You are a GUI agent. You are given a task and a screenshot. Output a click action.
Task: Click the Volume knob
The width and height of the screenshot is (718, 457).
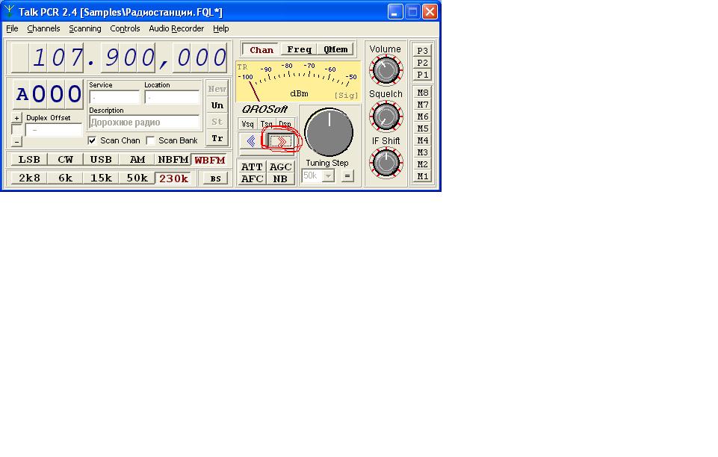coord(386,72)
